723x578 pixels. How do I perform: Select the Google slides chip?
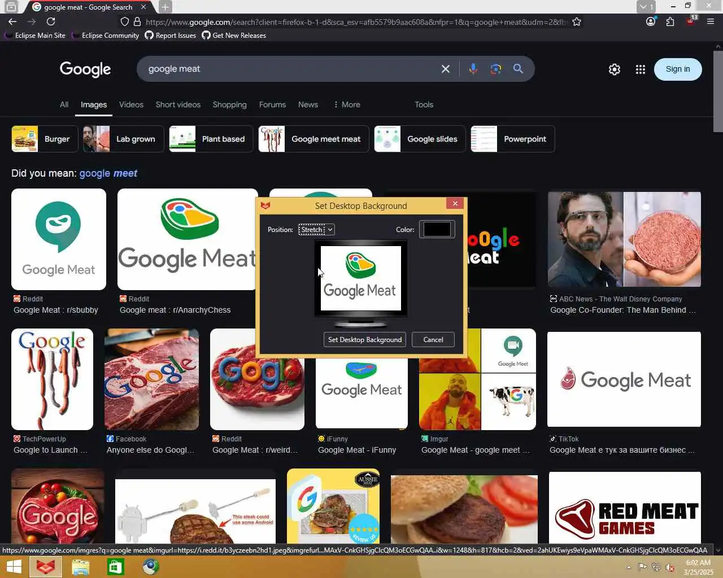tap(420, 139)
